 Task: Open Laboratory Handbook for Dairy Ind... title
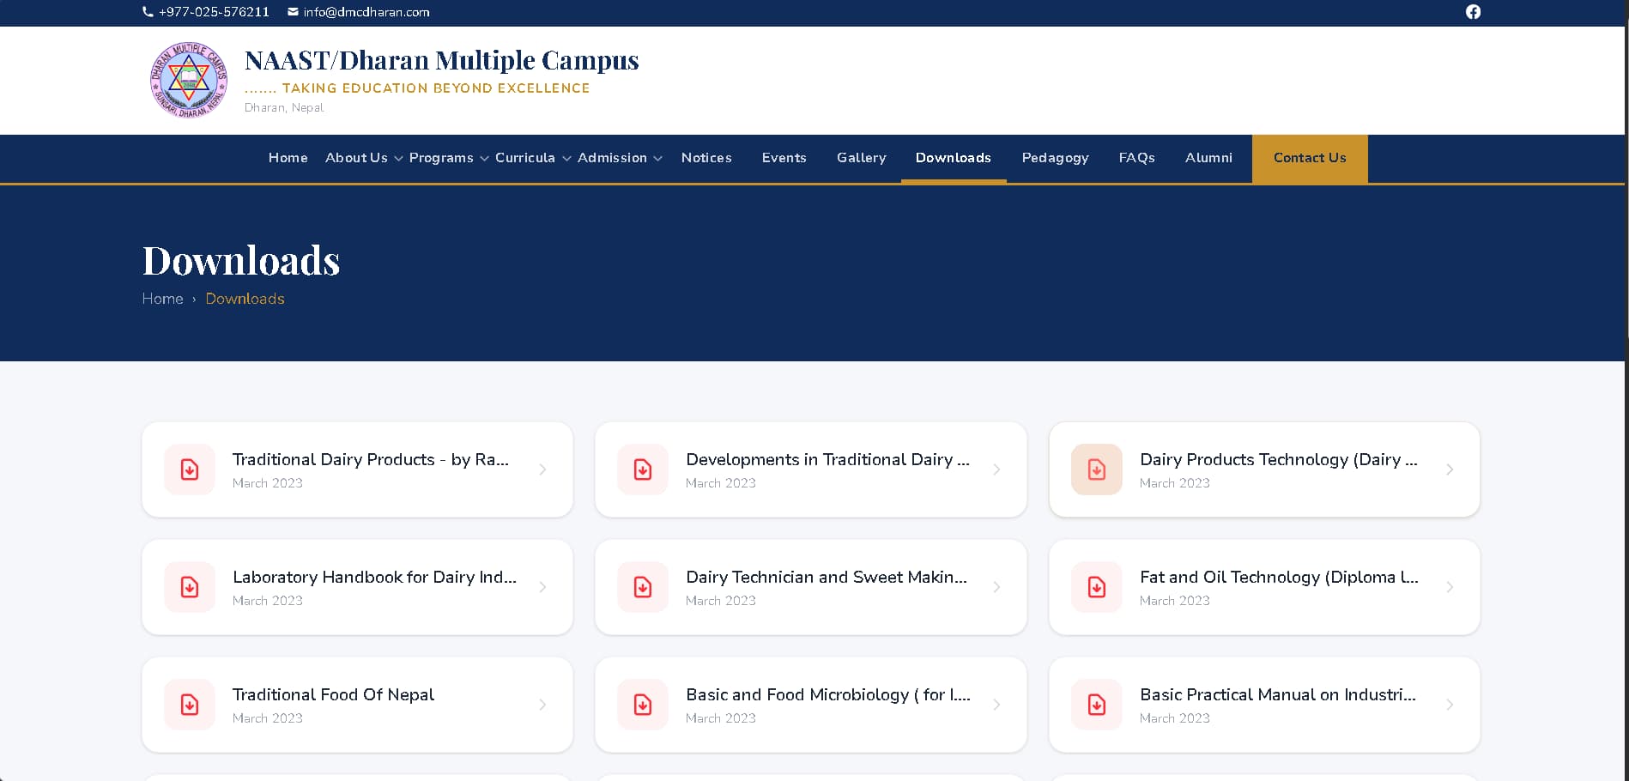pyautogui.click(x=375, y=578)
